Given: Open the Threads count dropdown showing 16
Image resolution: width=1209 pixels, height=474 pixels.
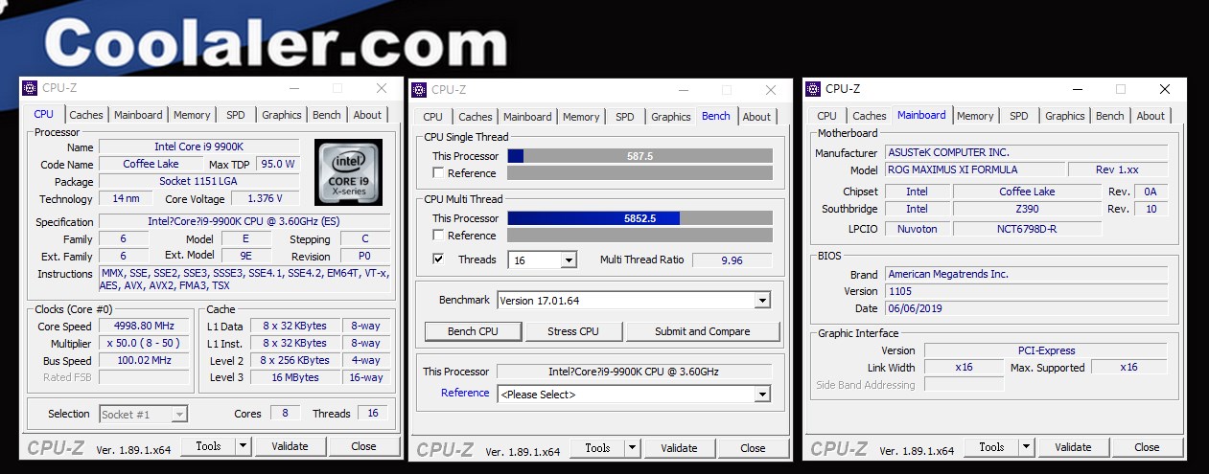Looking at the screenshot, I should [x=543, y=260].
